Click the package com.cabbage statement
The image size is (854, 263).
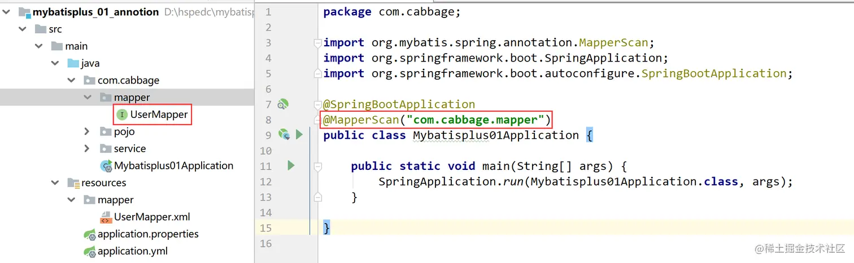click(x=392, y=12)
